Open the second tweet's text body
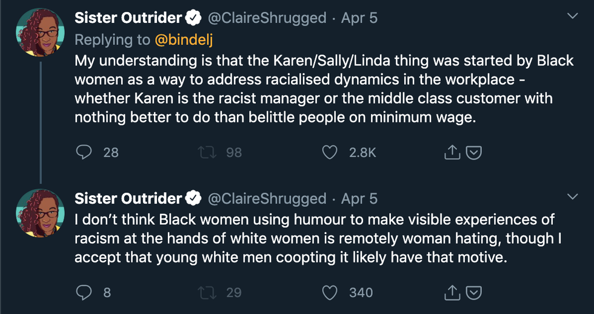The height and width of the screenshot is (314, 594). (315, 238)
